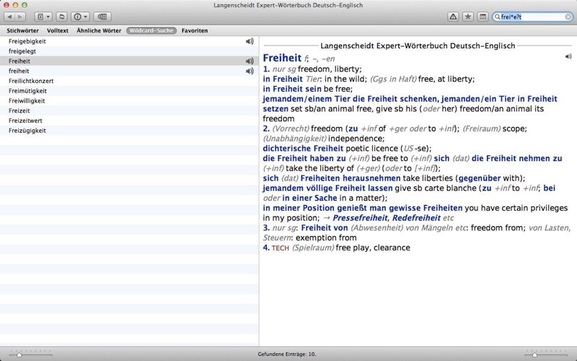
Task: Click the flashcard list toolbar icon
Action: click(x=102, y=17)
